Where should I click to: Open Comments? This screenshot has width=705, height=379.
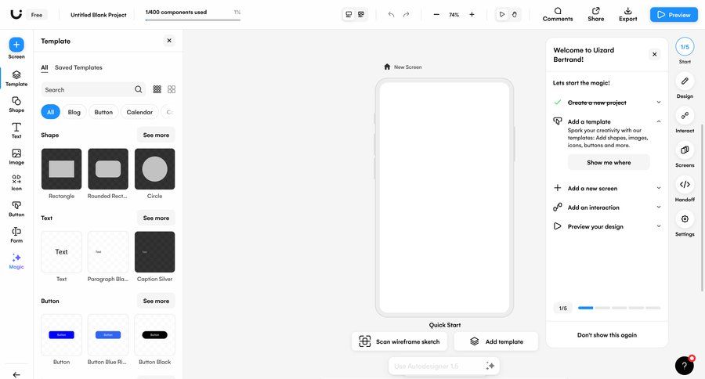pos(558,14)
